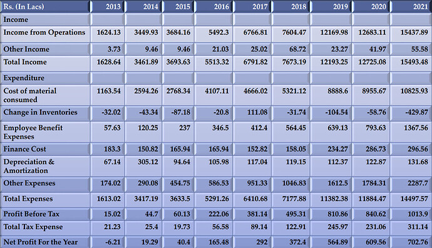432x248 pixels.
Task: Click the Profit Before Tax row label
Action: coord(31,214)
